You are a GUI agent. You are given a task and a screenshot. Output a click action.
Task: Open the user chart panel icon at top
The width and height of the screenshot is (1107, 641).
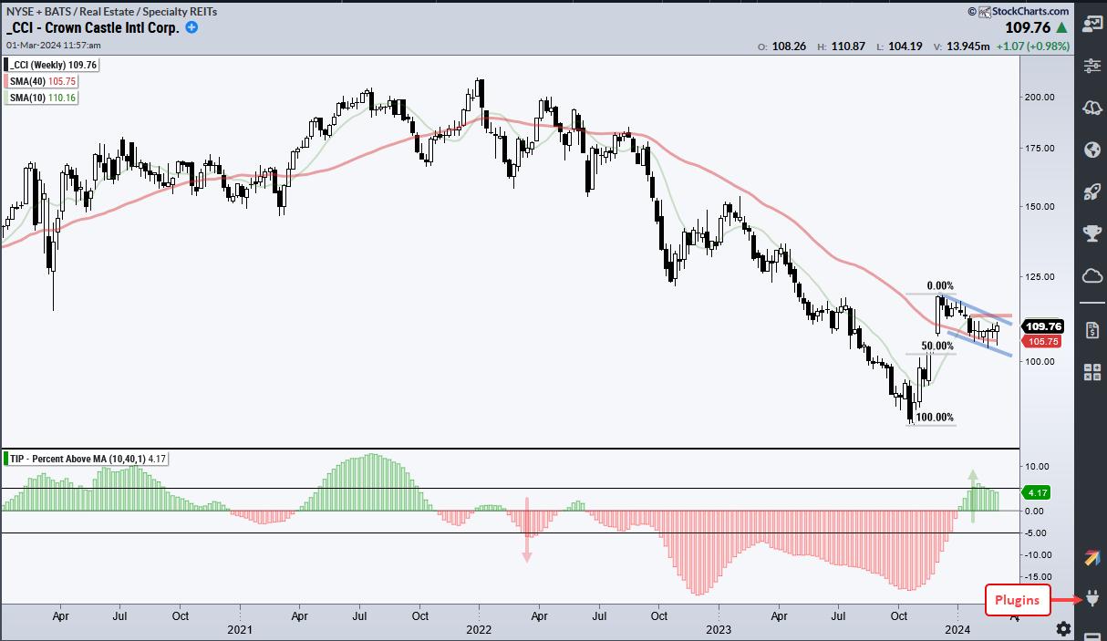coord(1091,24)
